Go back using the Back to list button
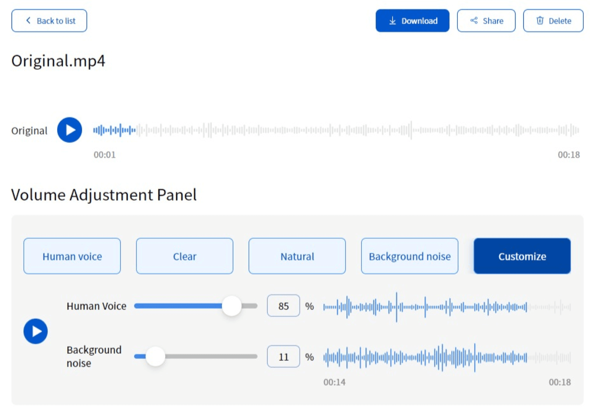Viewport: 597px width, 417px height. tap(49, 21)
